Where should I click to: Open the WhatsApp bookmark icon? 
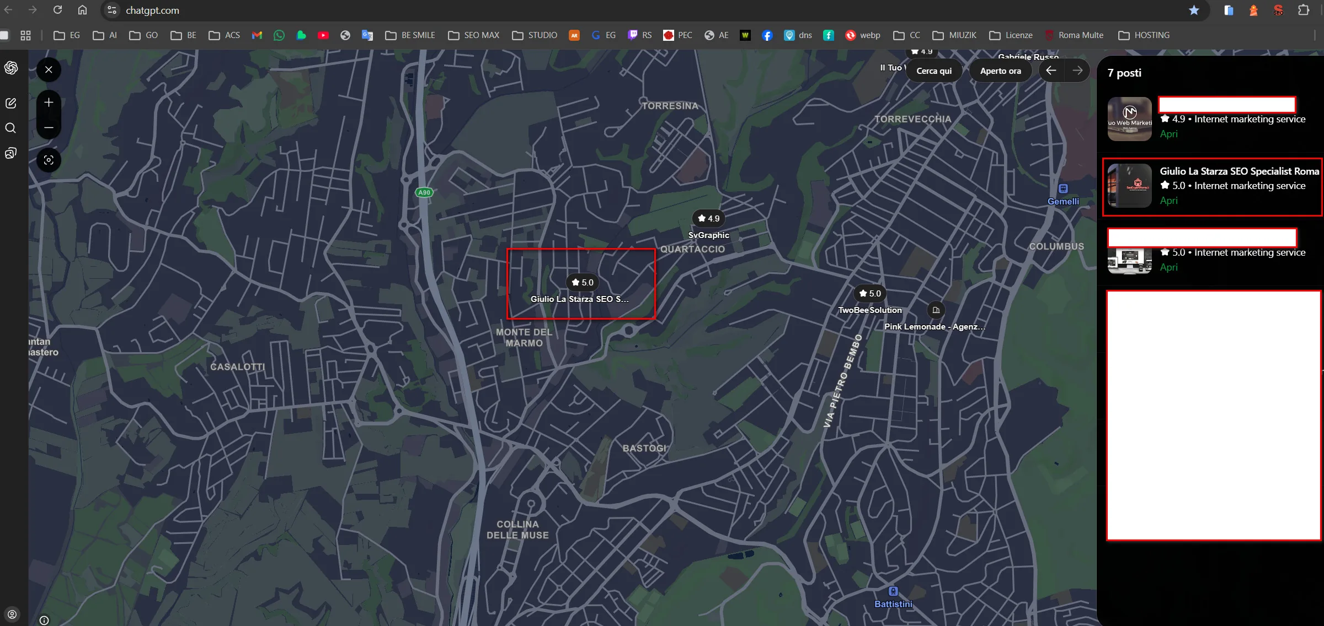(279, 35)
